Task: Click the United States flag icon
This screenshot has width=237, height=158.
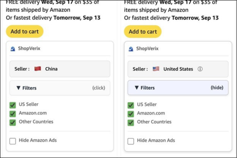Action: pyautogui.click(x=156, y=69)
